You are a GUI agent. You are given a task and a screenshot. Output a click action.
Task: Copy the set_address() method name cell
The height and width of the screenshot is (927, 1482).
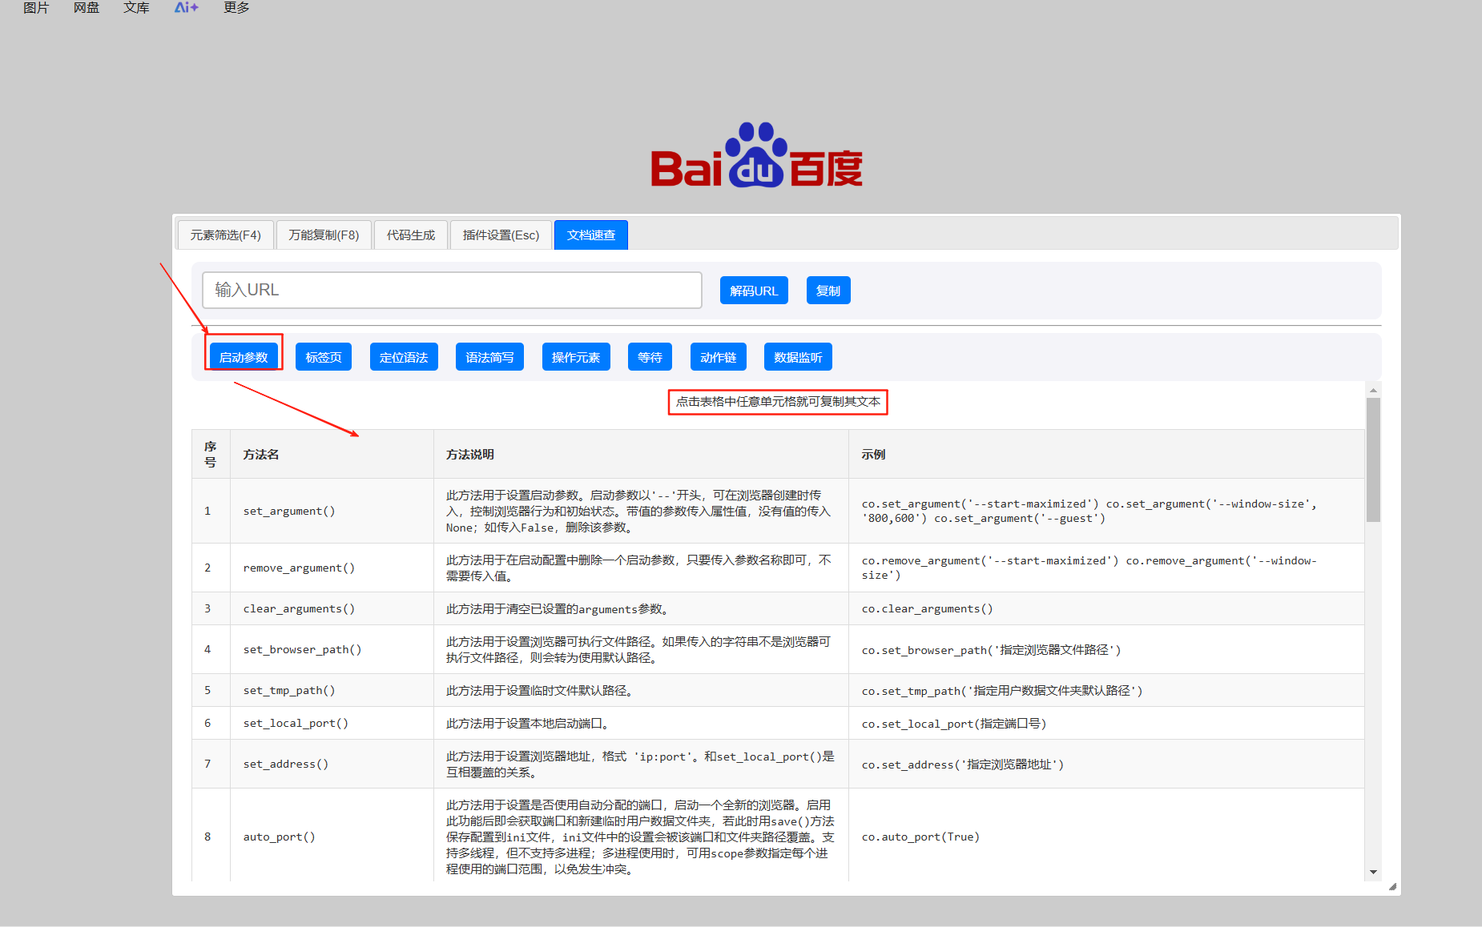[332, 764]
